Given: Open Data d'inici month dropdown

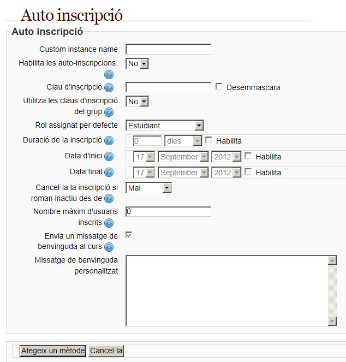Looking at the screenshot, I should (183, 157).
